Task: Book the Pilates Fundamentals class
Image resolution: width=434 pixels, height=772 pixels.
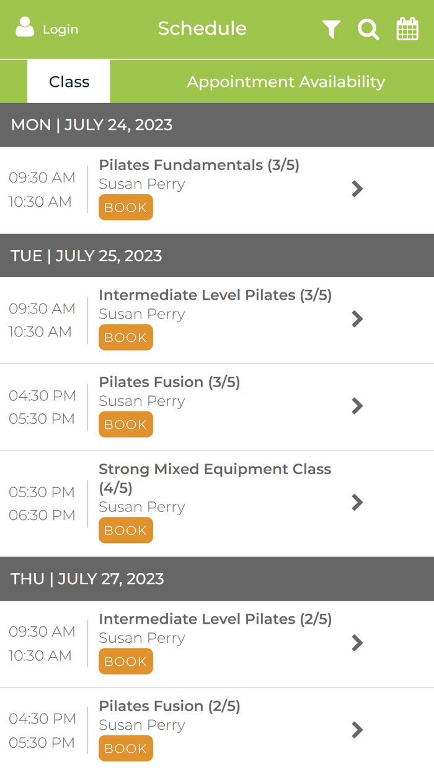Action: (x=125, y=207)
